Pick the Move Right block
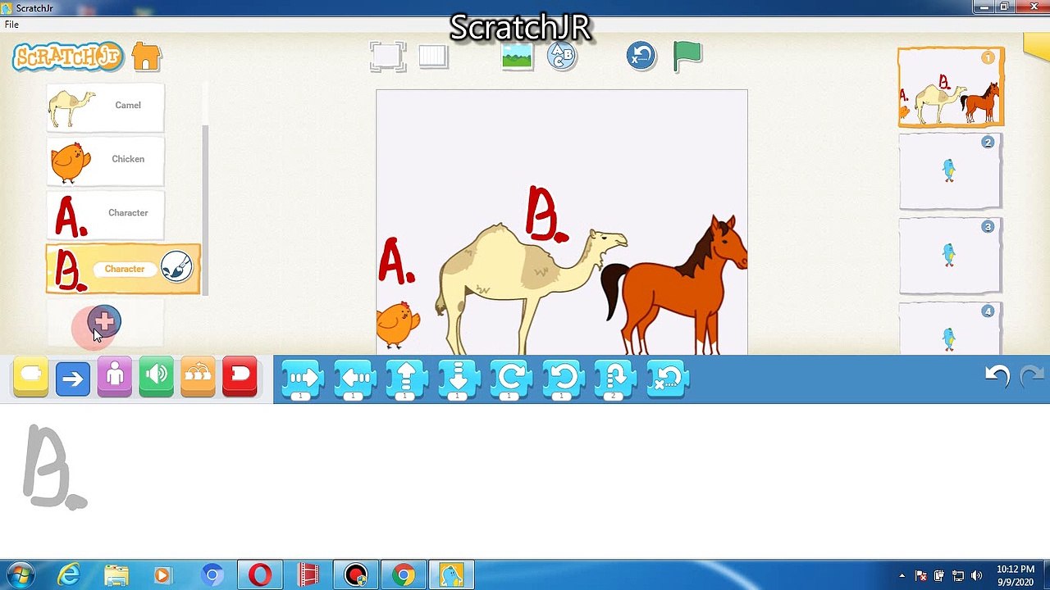Image resolution: width=1050 pixels, height=590 pixels. 303,379
